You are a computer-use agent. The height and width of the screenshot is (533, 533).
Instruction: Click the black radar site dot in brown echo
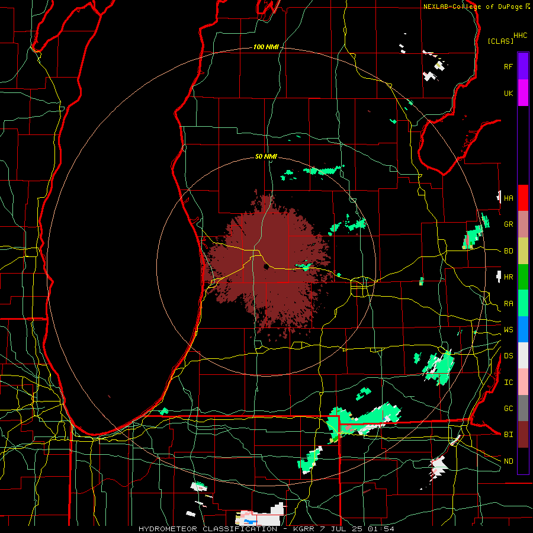pos(266,267)
